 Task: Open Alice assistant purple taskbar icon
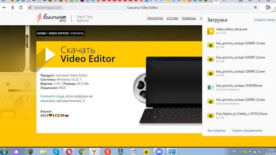pos(16,152)
